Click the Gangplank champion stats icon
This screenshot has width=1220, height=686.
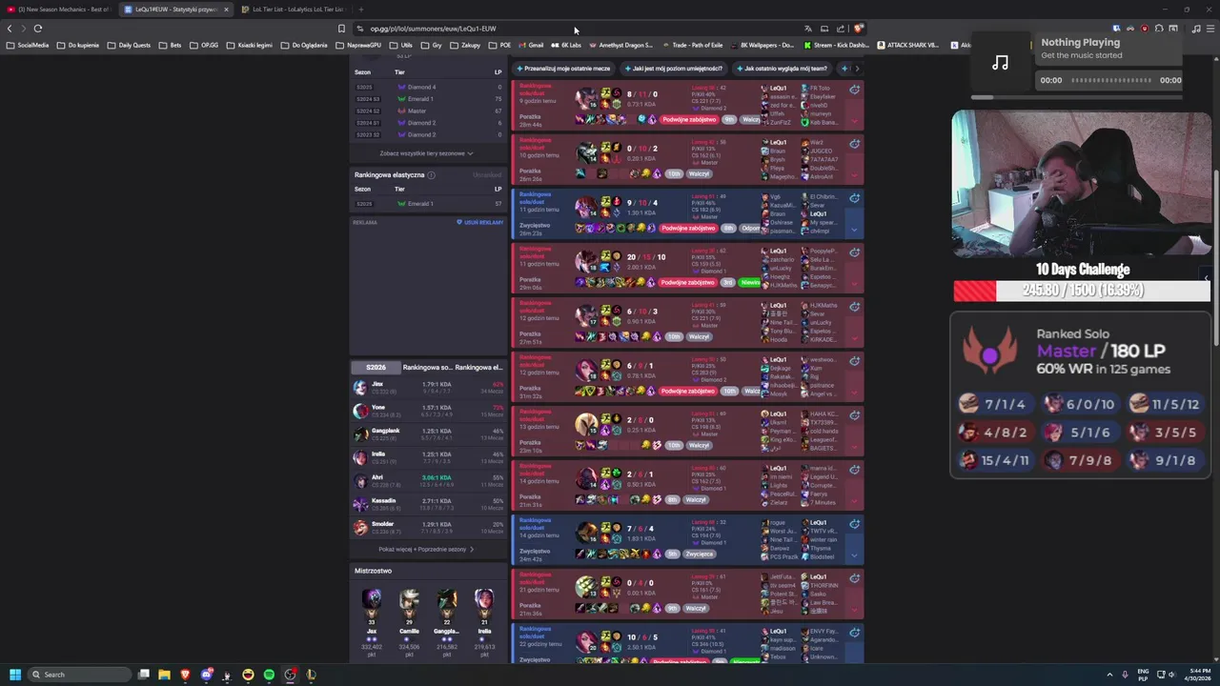[x=359, y=434]
